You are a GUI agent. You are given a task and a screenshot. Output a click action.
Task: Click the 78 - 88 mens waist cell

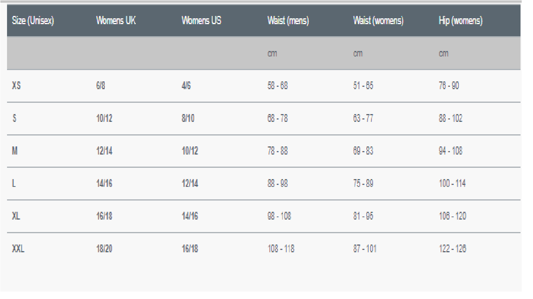tap(277, 151)
